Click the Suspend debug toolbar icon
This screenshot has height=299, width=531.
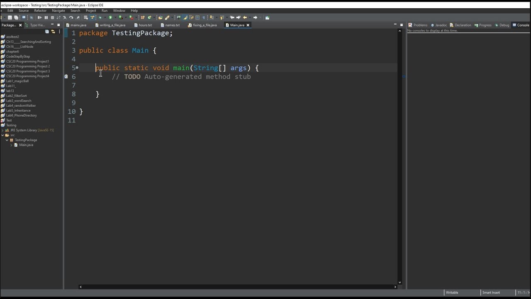(46, 17)
